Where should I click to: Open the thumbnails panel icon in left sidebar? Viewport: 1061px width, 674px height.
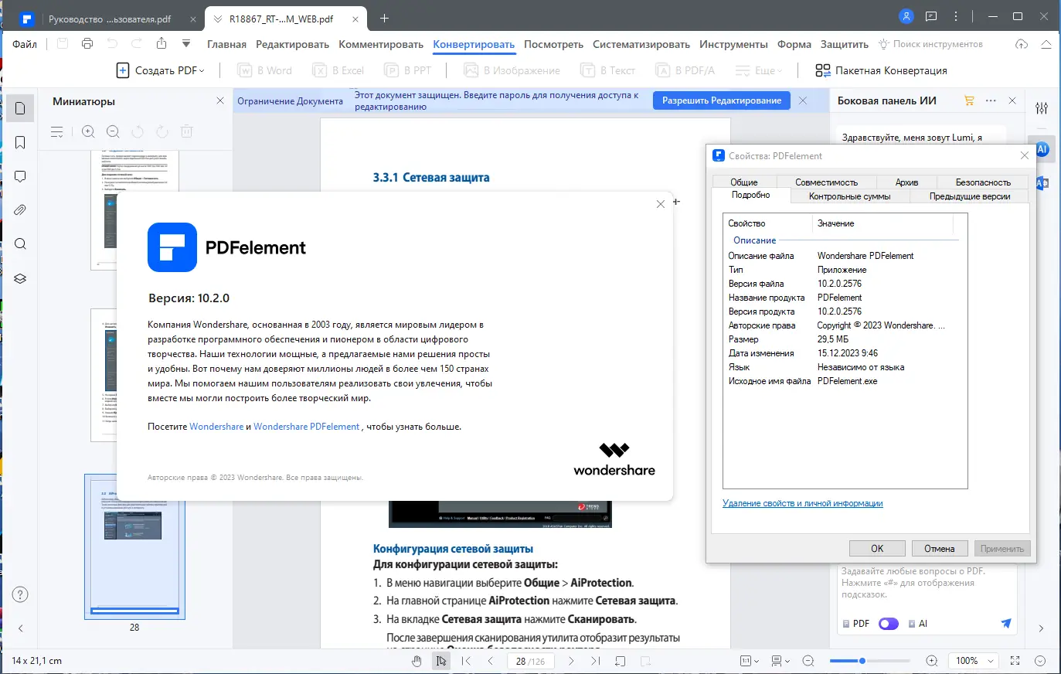(x=20, y=108)
